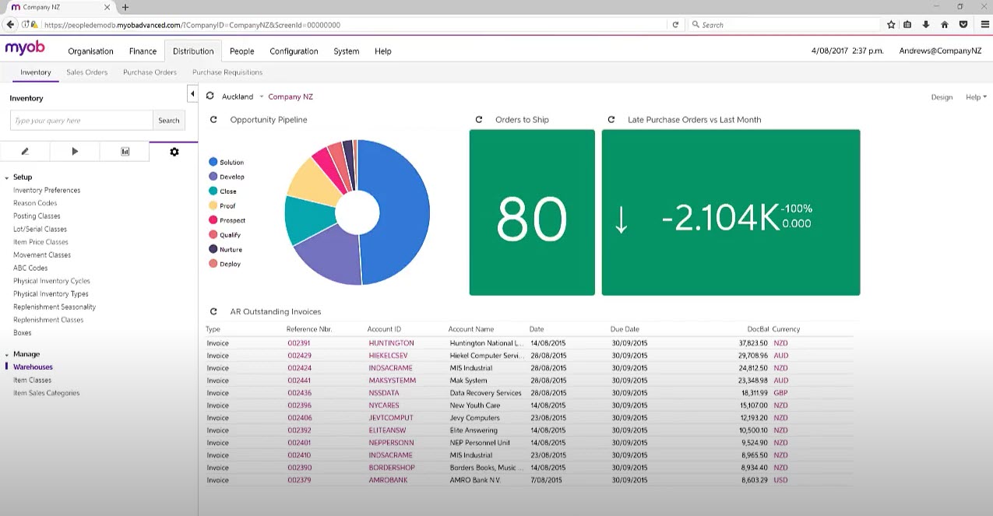
Task: Click the Design link
Action: click(942, 97)
